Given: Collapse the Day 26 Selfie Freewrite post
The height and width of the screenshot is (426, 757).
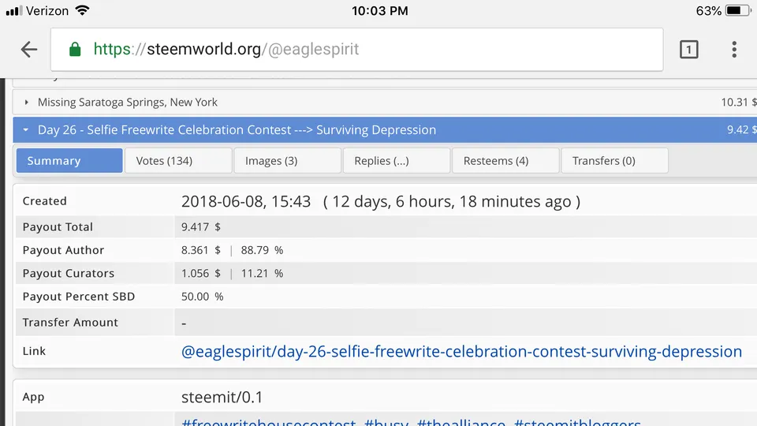Looking at the screenshot, I should pyautogui.click(x=26, y=130).
